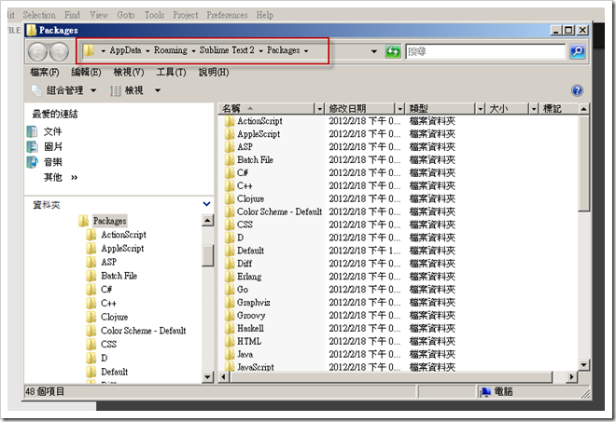Expand the Packages breadcrumb arrow
616x422 pixels.
[306, 51]
